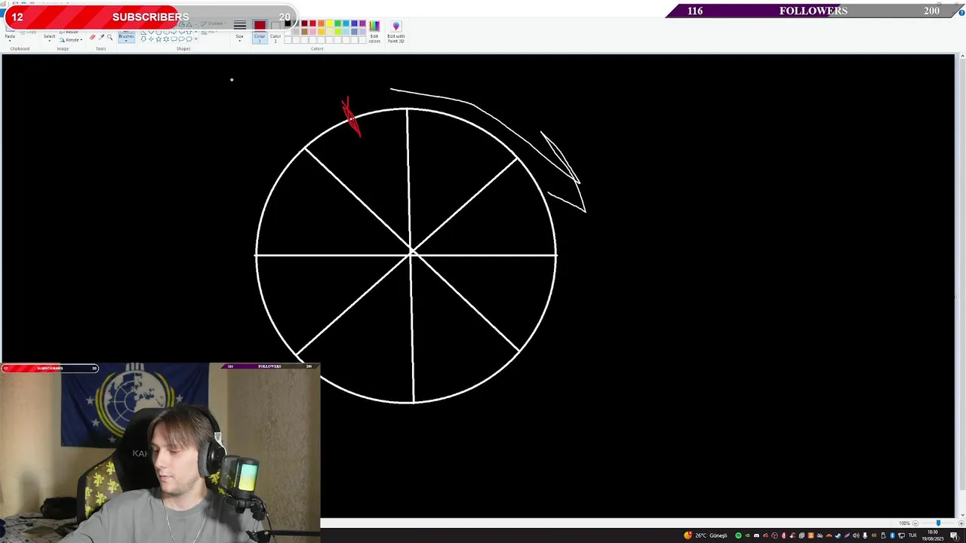This screenshot has width=966, height=543.
Task: Activate Color 1 foreground selector
Action: tap(260, 32)
